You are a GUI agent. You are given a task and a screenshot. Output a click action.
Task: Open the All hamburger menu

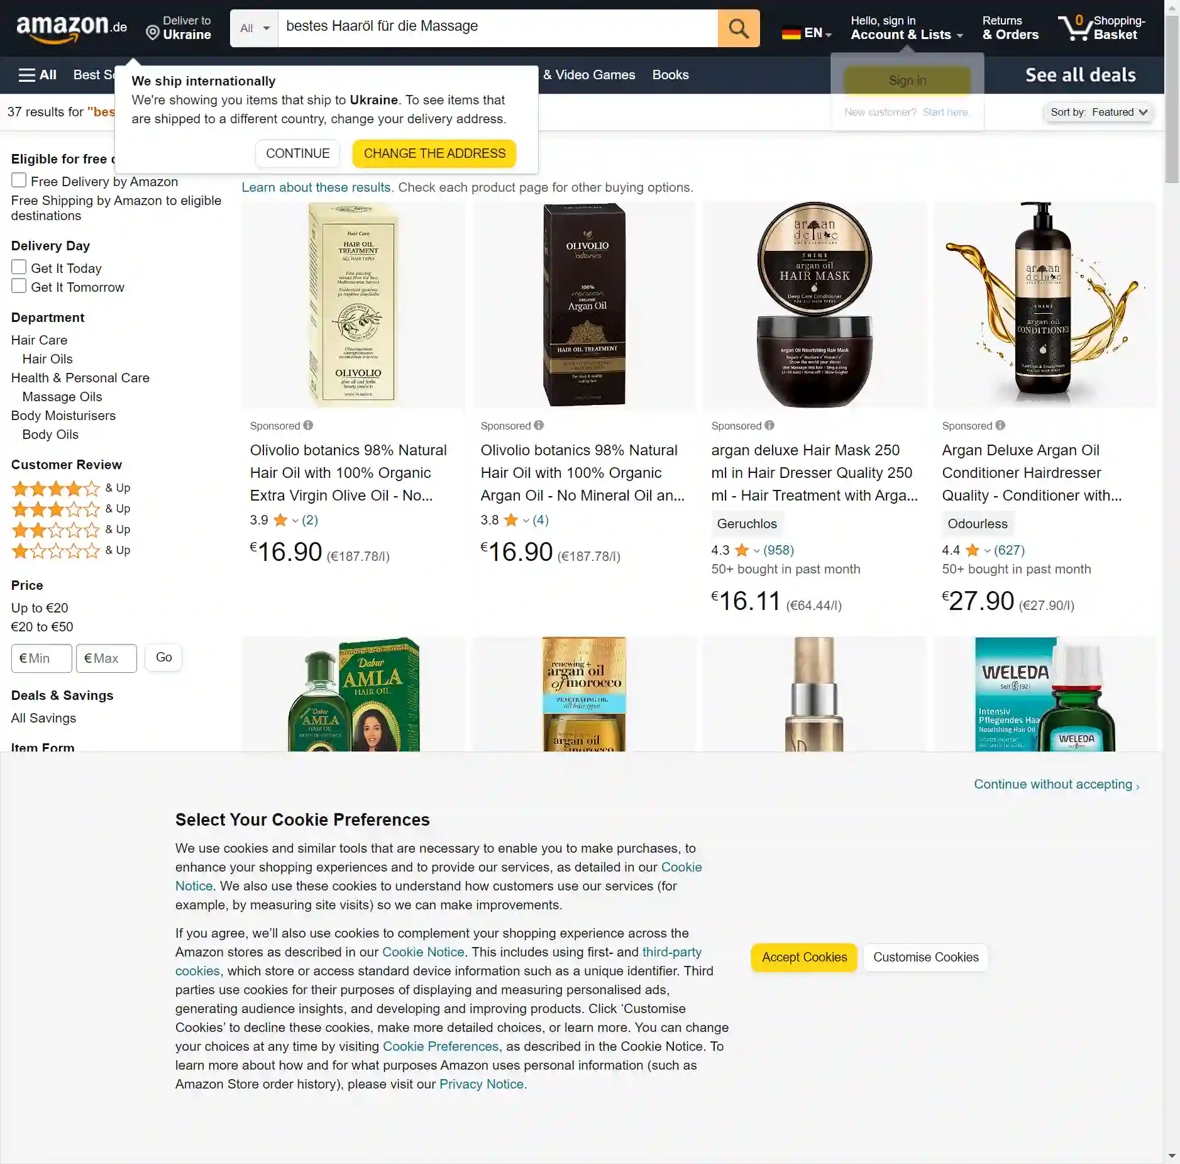(38, 75)
